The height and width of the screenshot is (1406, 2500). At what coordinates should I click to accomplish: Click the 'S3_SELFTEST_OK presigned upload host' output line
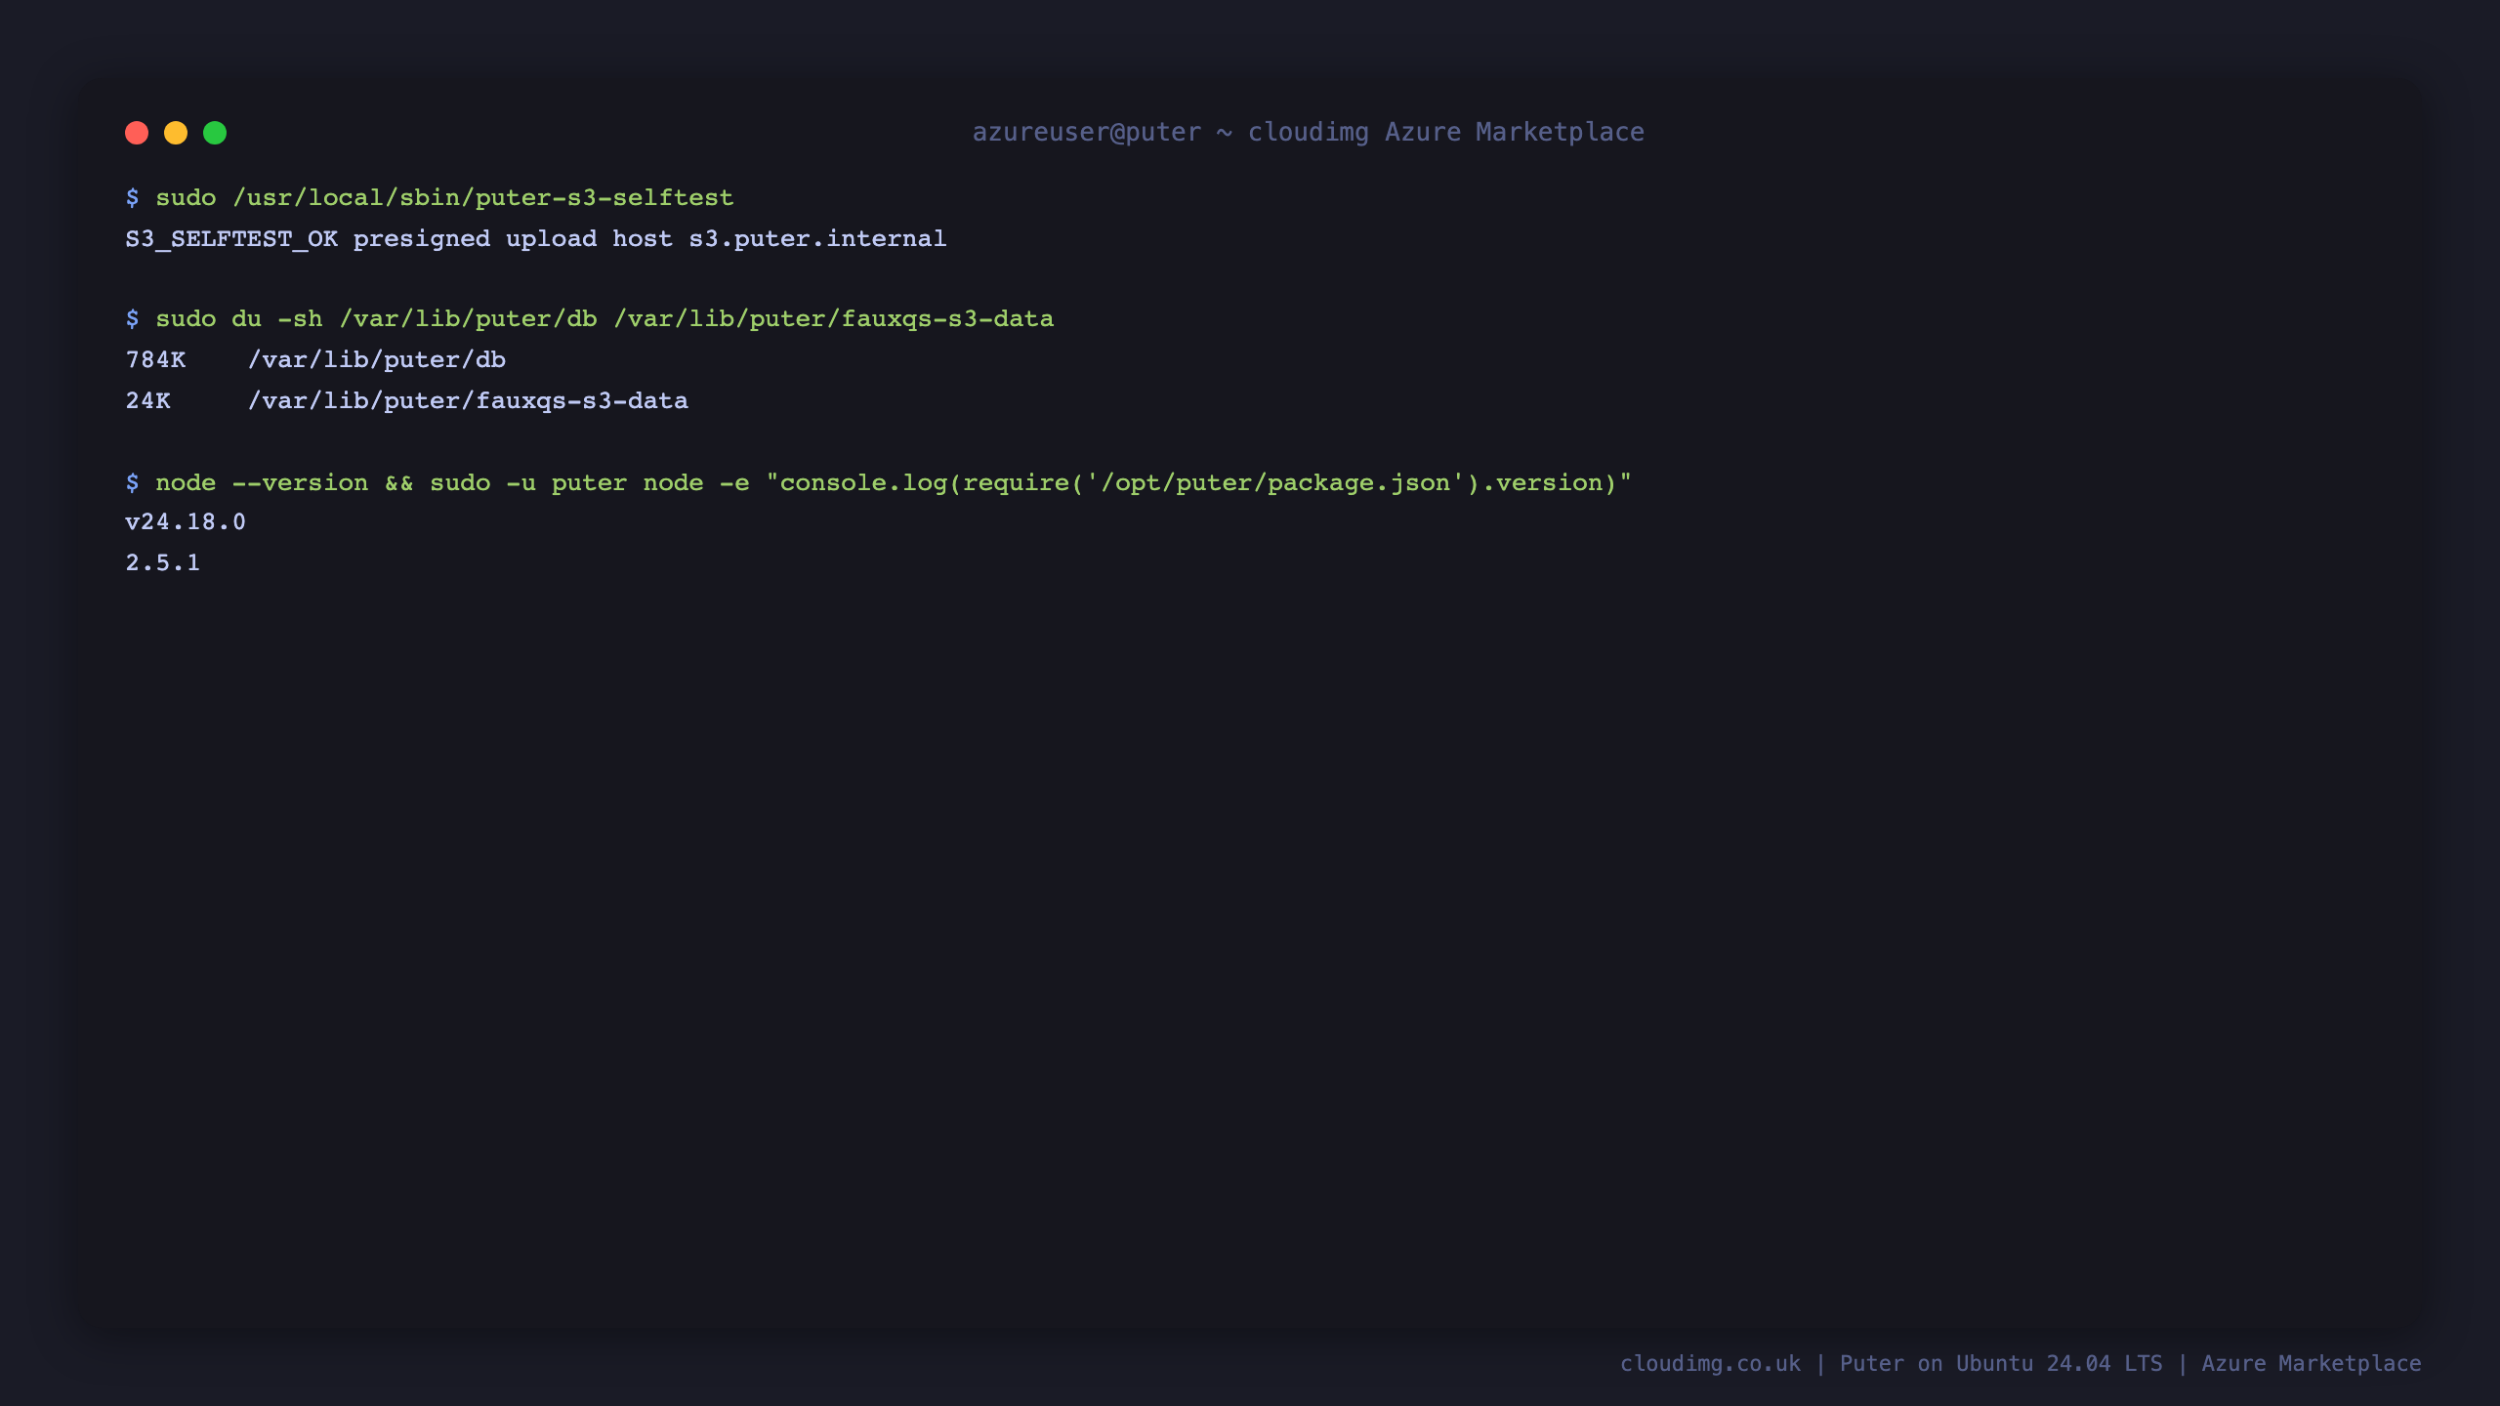[536, 239]
